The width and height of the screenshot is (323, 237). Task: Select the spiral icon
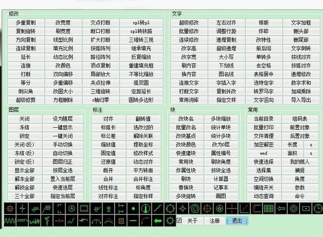[195, 209]
